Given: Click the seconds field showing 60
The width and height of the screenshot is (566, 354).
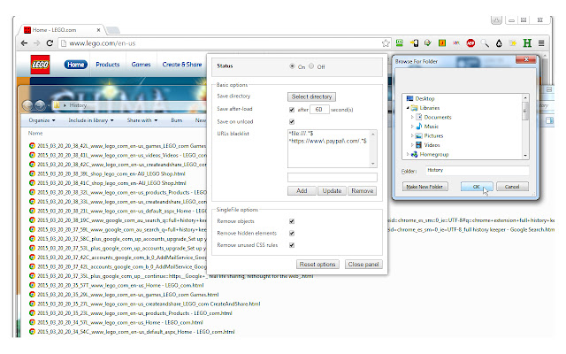Looking at the screenshot, I should pyautogui.click(x=319, y=110).
